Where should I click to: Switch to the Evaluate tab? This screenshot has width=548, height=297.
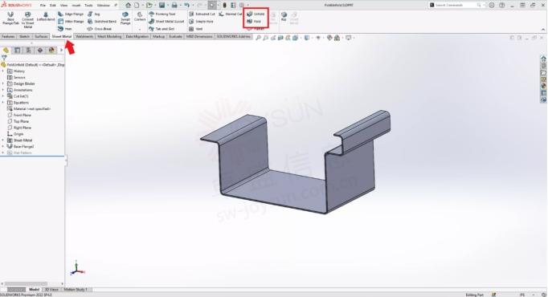175,36
